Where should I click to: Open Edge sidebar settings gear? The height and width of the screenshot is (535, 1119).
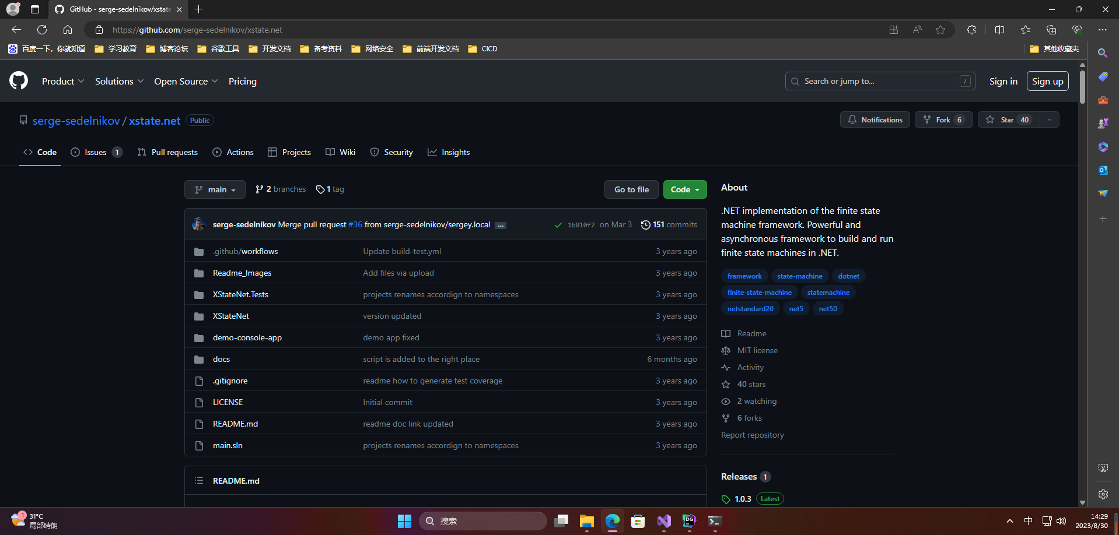1103,494
